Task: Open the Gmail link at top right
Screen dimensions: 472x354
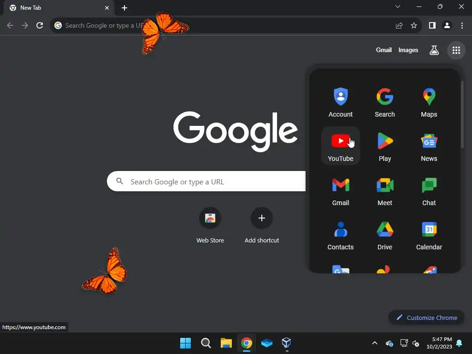Action: tap(384, 50)
